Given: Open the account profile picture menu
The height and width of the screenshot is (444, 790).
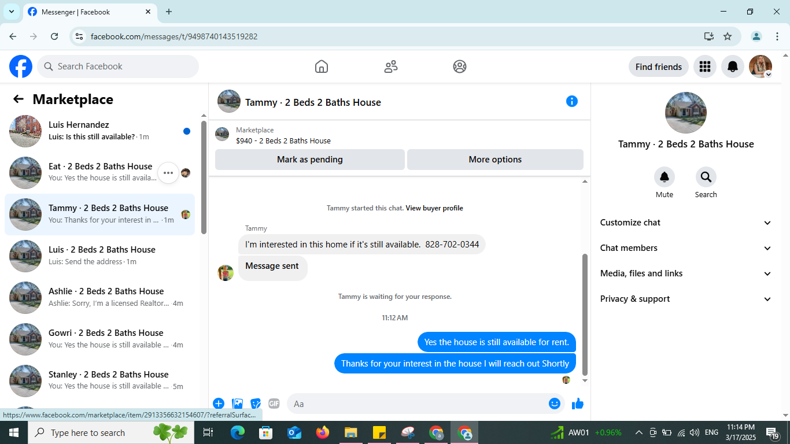Looking at the screenshot, I should pos(761,66).
